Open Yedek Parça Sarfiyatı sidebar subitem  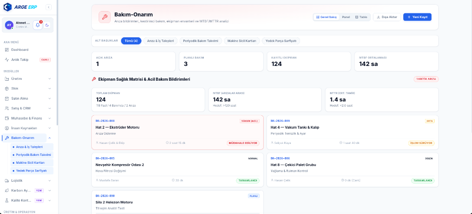tap(32, 171)
